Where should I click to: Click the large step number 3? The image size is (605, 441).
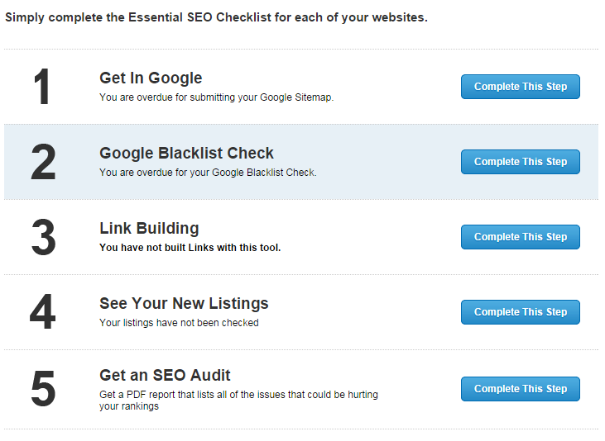(x=42, y=237)
